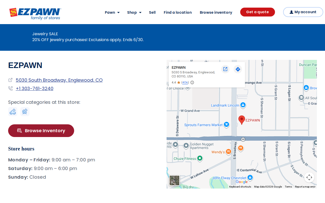
Task: Select the Sprouts Farmers Market marker
Action: [x=226, y=125]
